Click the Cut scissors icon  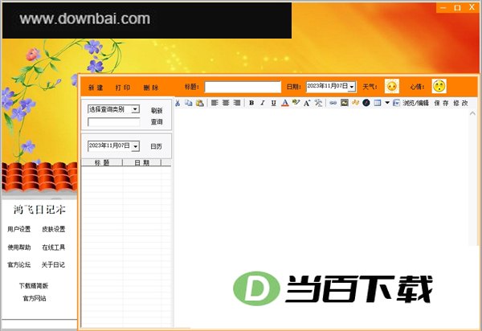click(x=178, y=103)
